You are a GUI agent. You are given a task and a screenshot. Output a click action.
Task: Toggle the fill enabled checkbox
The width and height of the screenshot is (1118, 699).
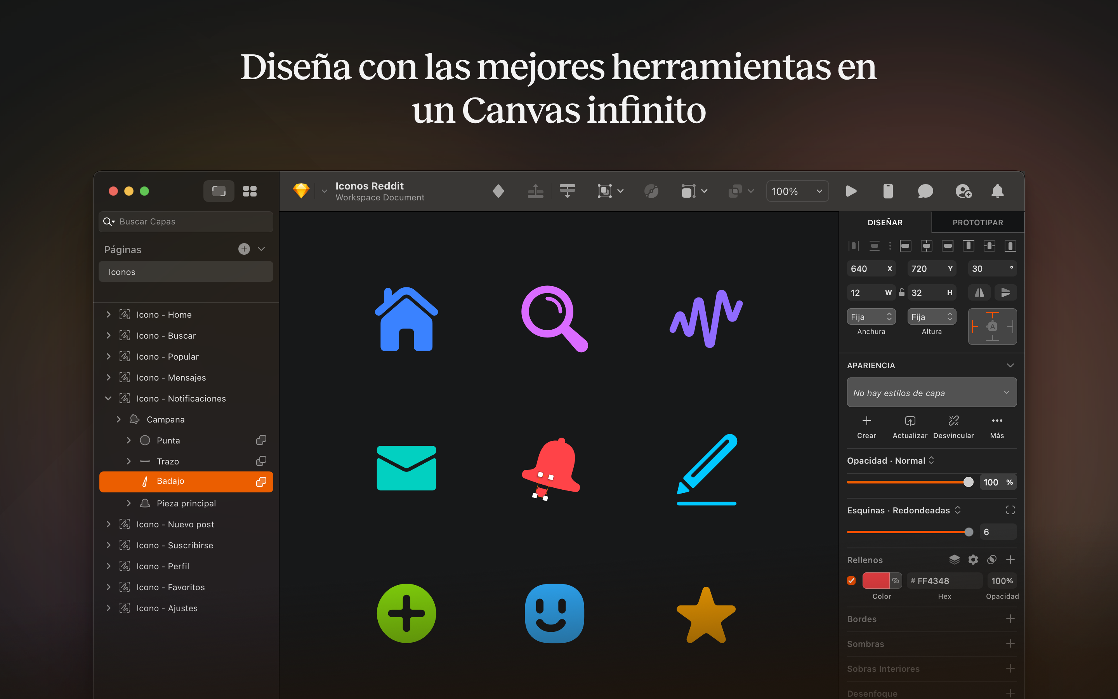(x=851, y=581)
